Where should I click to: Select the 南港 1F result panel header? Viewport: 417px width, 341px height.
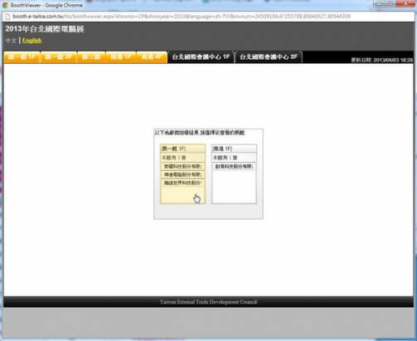[234, 149]
